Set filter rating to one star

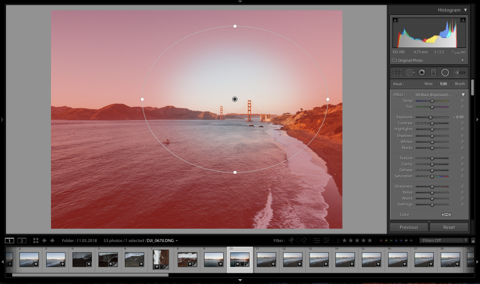[x=344, y=241]
